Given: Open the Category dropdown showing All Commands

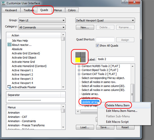Looking at the screenshot, I should click(x=42, y=27).
